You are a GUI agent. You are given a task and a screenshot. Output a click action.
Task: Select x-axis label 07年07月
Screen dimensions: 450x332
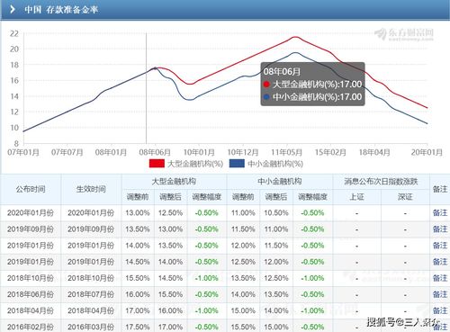coord(67,152)
